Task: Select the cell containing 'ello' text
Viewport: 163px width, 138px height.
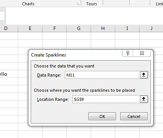Action: point(9,74)
